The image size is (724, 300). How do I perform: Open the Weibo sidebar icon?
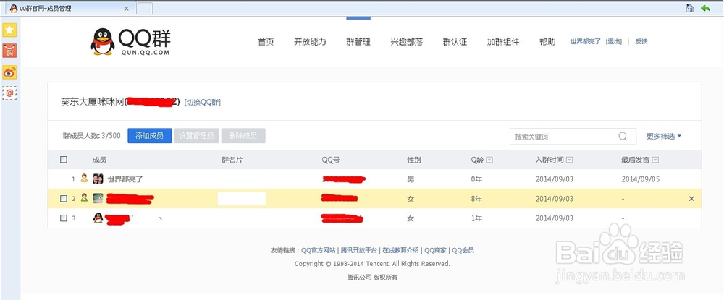[x=9, y=72]
